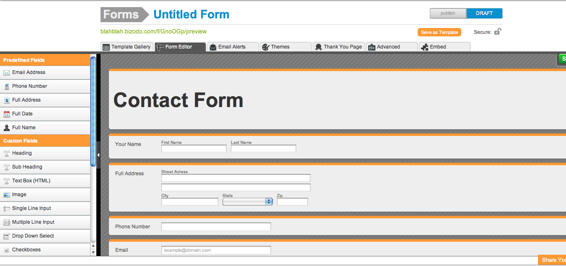Select the Email label in the form
Image resolution: width=566 pixels, height=266 pixels.
point(122,250)
